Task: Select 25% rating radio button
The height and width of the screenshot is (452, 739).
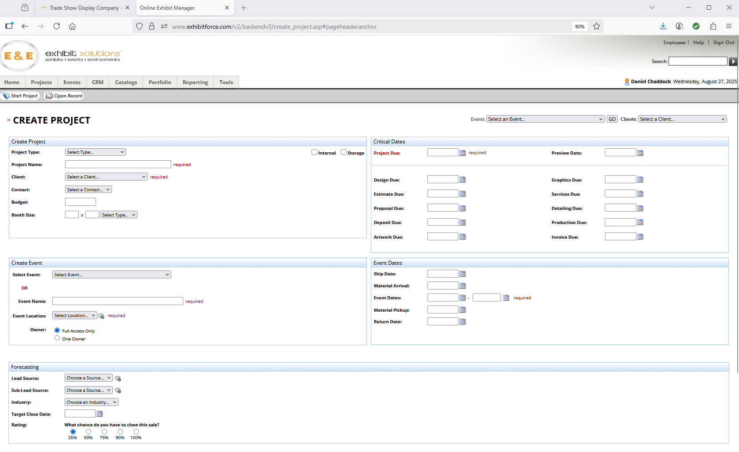Action: [x=73, y=432]
